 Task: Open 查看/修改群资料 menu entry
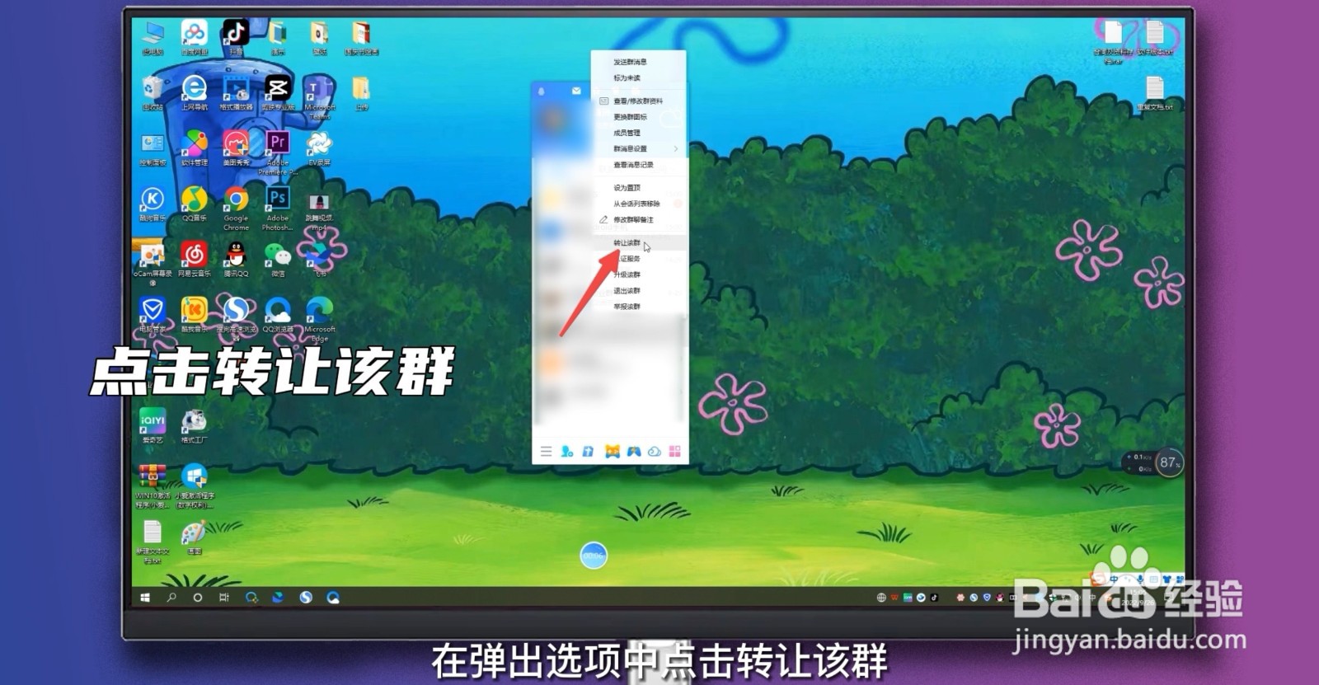click(638, 101)
